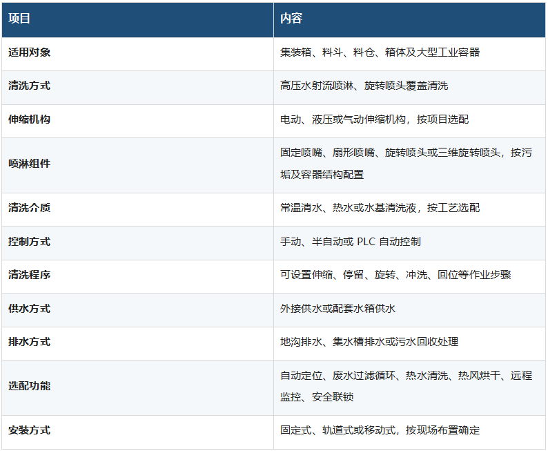Click the cell starting with 固定喷嘴、扇形喷嘴

click(x=409, y=164)
